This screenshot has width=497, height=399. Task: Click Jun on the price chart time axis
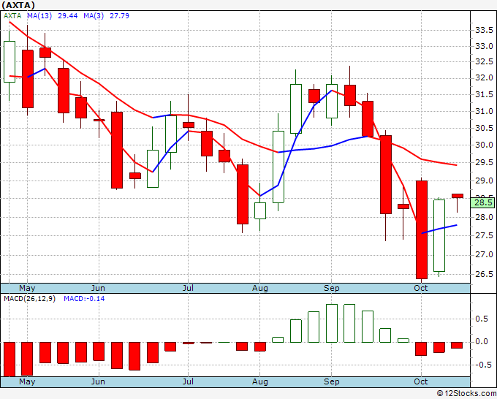(98, 288)
